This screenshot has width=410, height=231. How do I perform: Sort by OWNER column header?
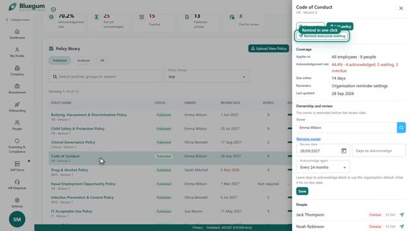190,103
